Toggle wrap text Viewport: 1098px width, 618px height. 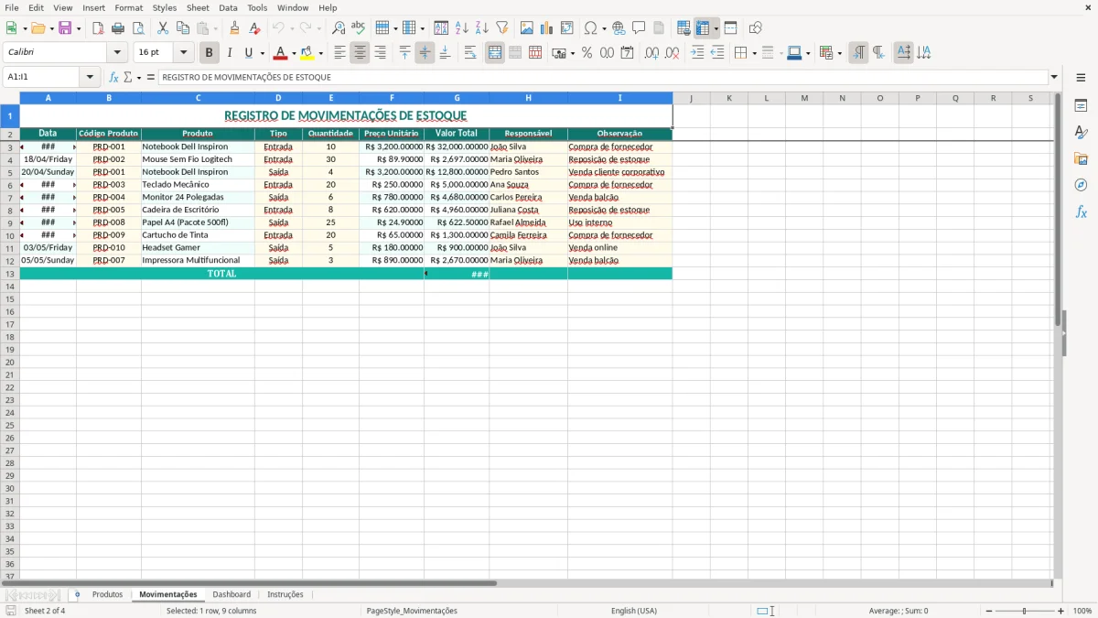[470, 53]
